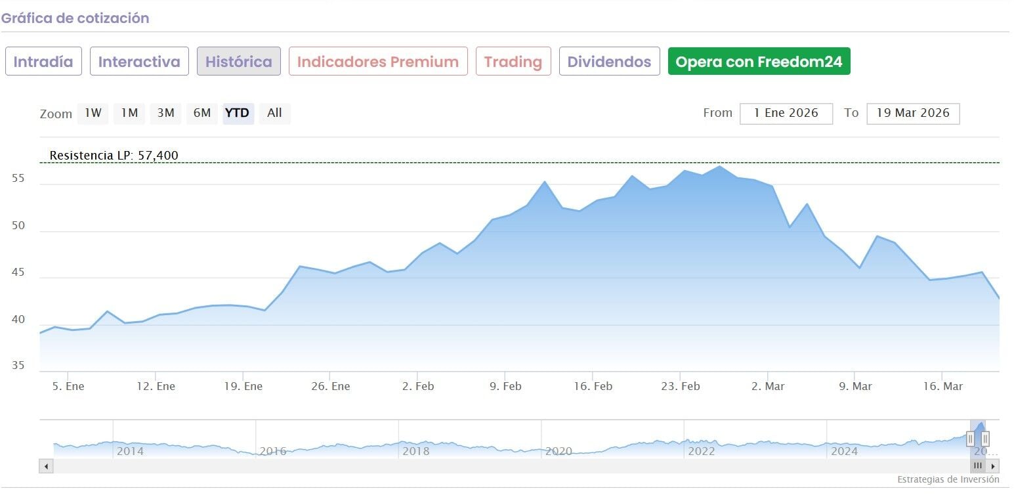
Task: Click the navigator scrollbar right arrow
Action: pyautogui.click(x=994, y=466)
